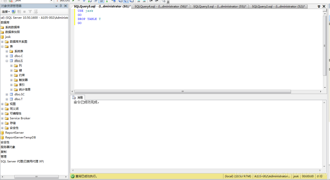This screenshot has width=330, height=180.
Task: Click the USE jxsk line in editor
Action: coord(85,11)
